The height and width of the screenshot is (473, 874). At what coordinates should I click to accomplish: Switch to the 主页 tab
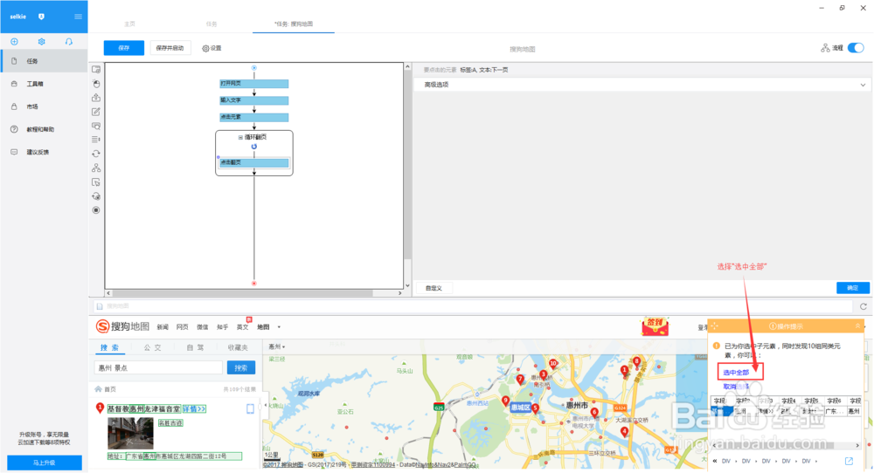point(129,24)
